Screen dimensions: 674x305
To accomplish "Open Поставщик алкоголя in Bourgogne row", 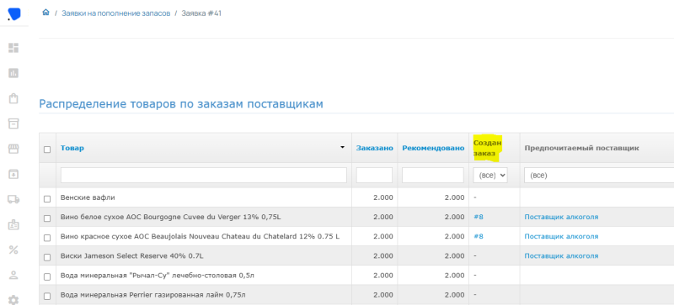I will point(561,217).
